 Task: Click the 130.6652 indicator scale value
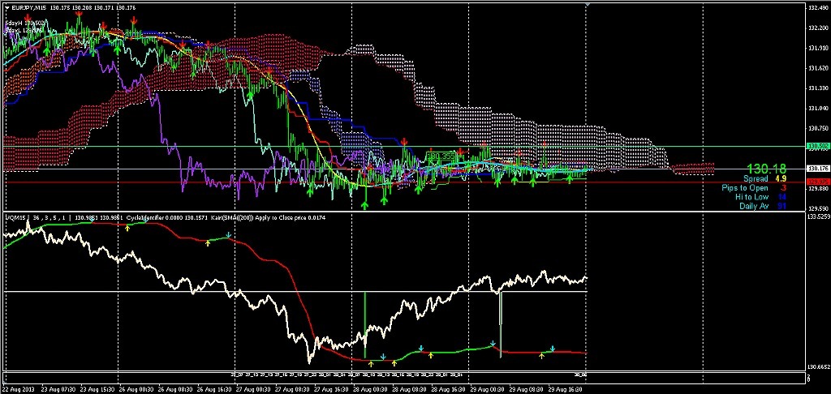point(818,366)
